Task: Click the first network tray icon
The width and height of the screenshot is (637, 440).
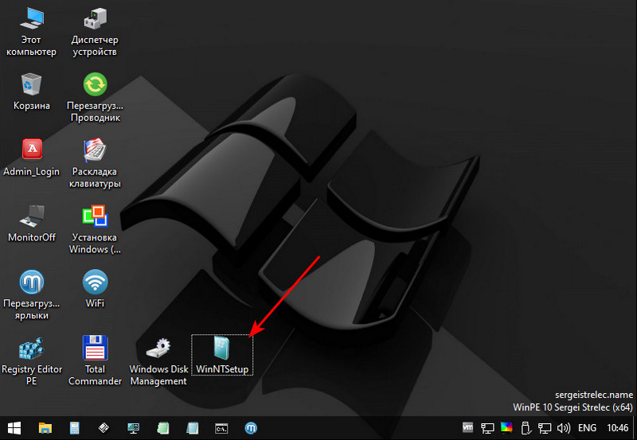Action: 487,428
